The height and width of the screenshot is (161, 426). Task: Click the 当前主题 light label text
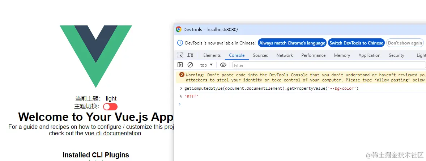tap(96, 98)
